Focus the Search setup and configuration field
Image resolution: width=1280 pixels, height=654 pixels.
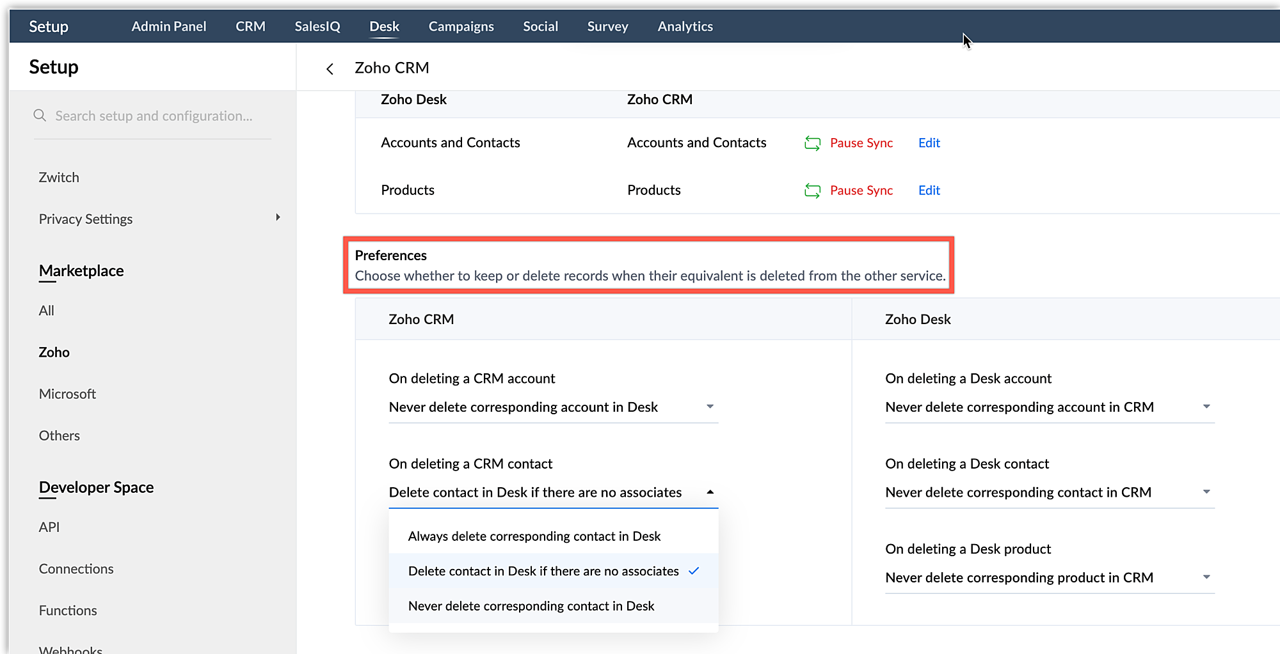(154, 116)
